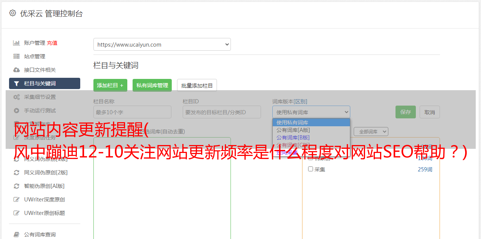Click the red 充值 link
The width and height of the screenshot is (481, 239).
click(52, 43)
